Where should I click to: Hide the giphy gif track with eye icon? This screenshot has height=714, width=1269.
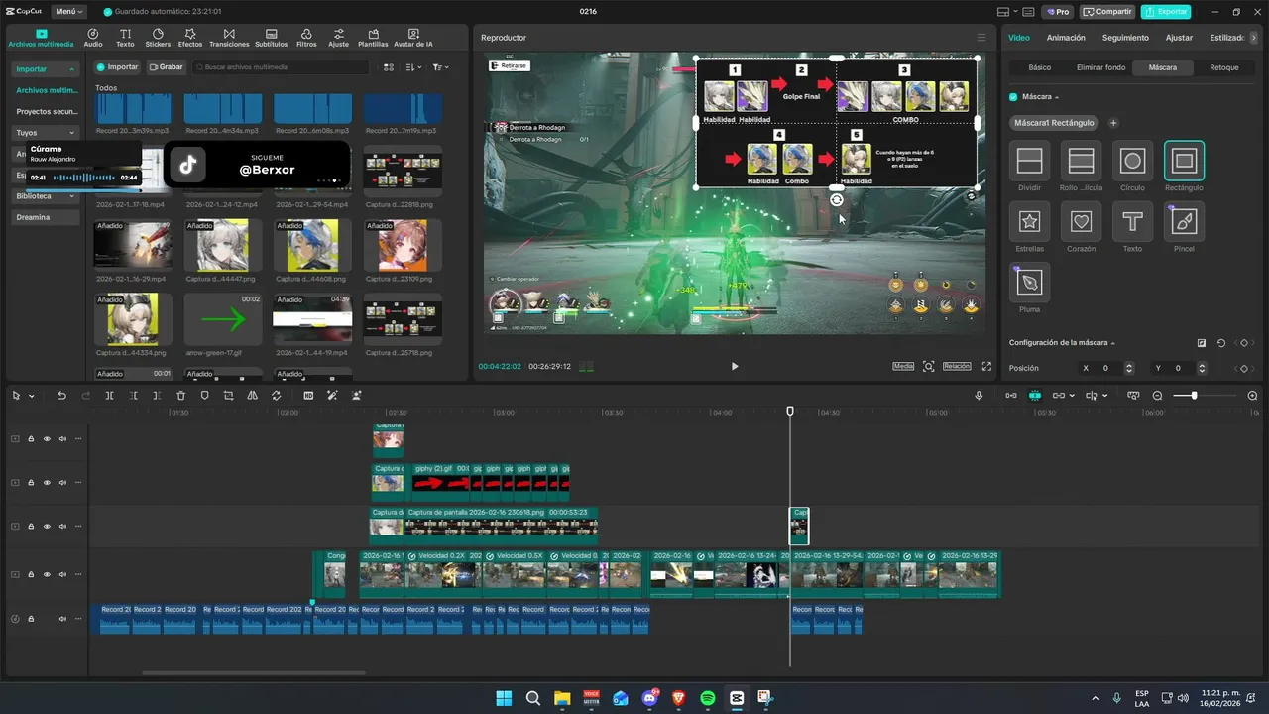pyautogui.click(x=47, y=483)
